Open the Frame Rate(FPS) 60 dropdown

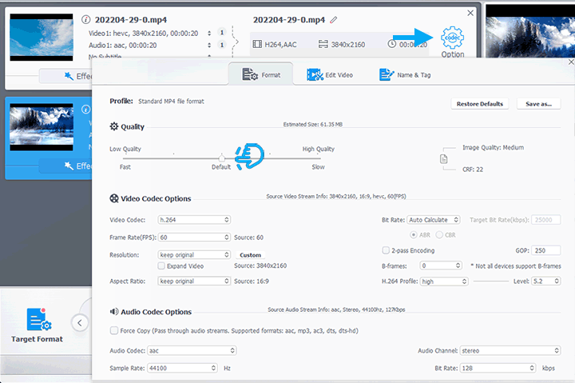[194, 237]
